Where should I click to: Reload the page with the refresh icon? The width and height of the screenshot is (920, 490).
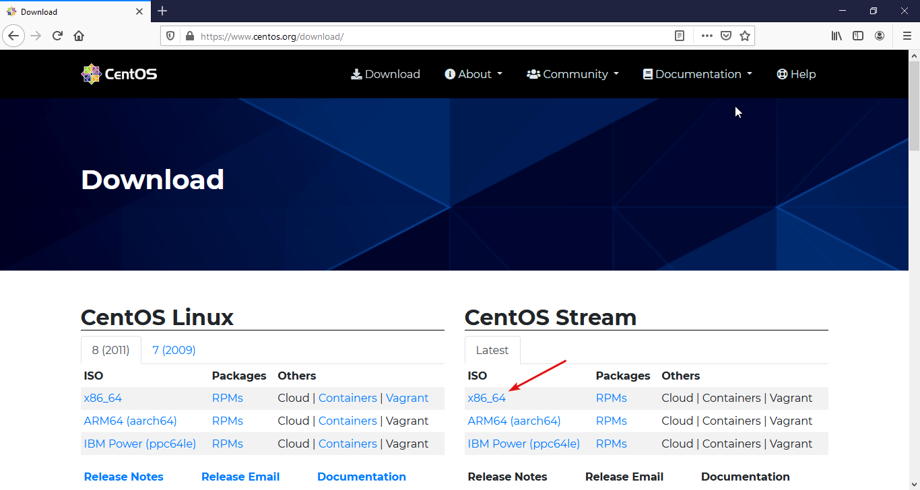click(x=58, y=36)
